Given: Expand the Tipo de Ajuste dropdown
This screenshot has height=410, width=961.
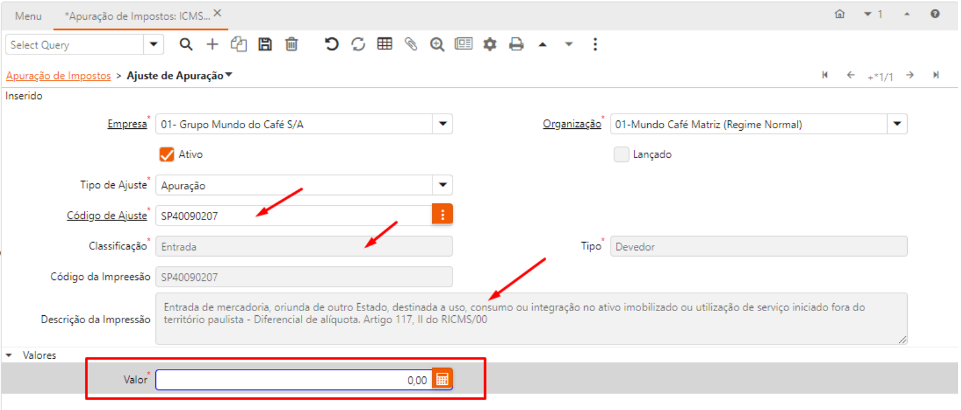Looking at the screenshot, I should pos(443,185).
